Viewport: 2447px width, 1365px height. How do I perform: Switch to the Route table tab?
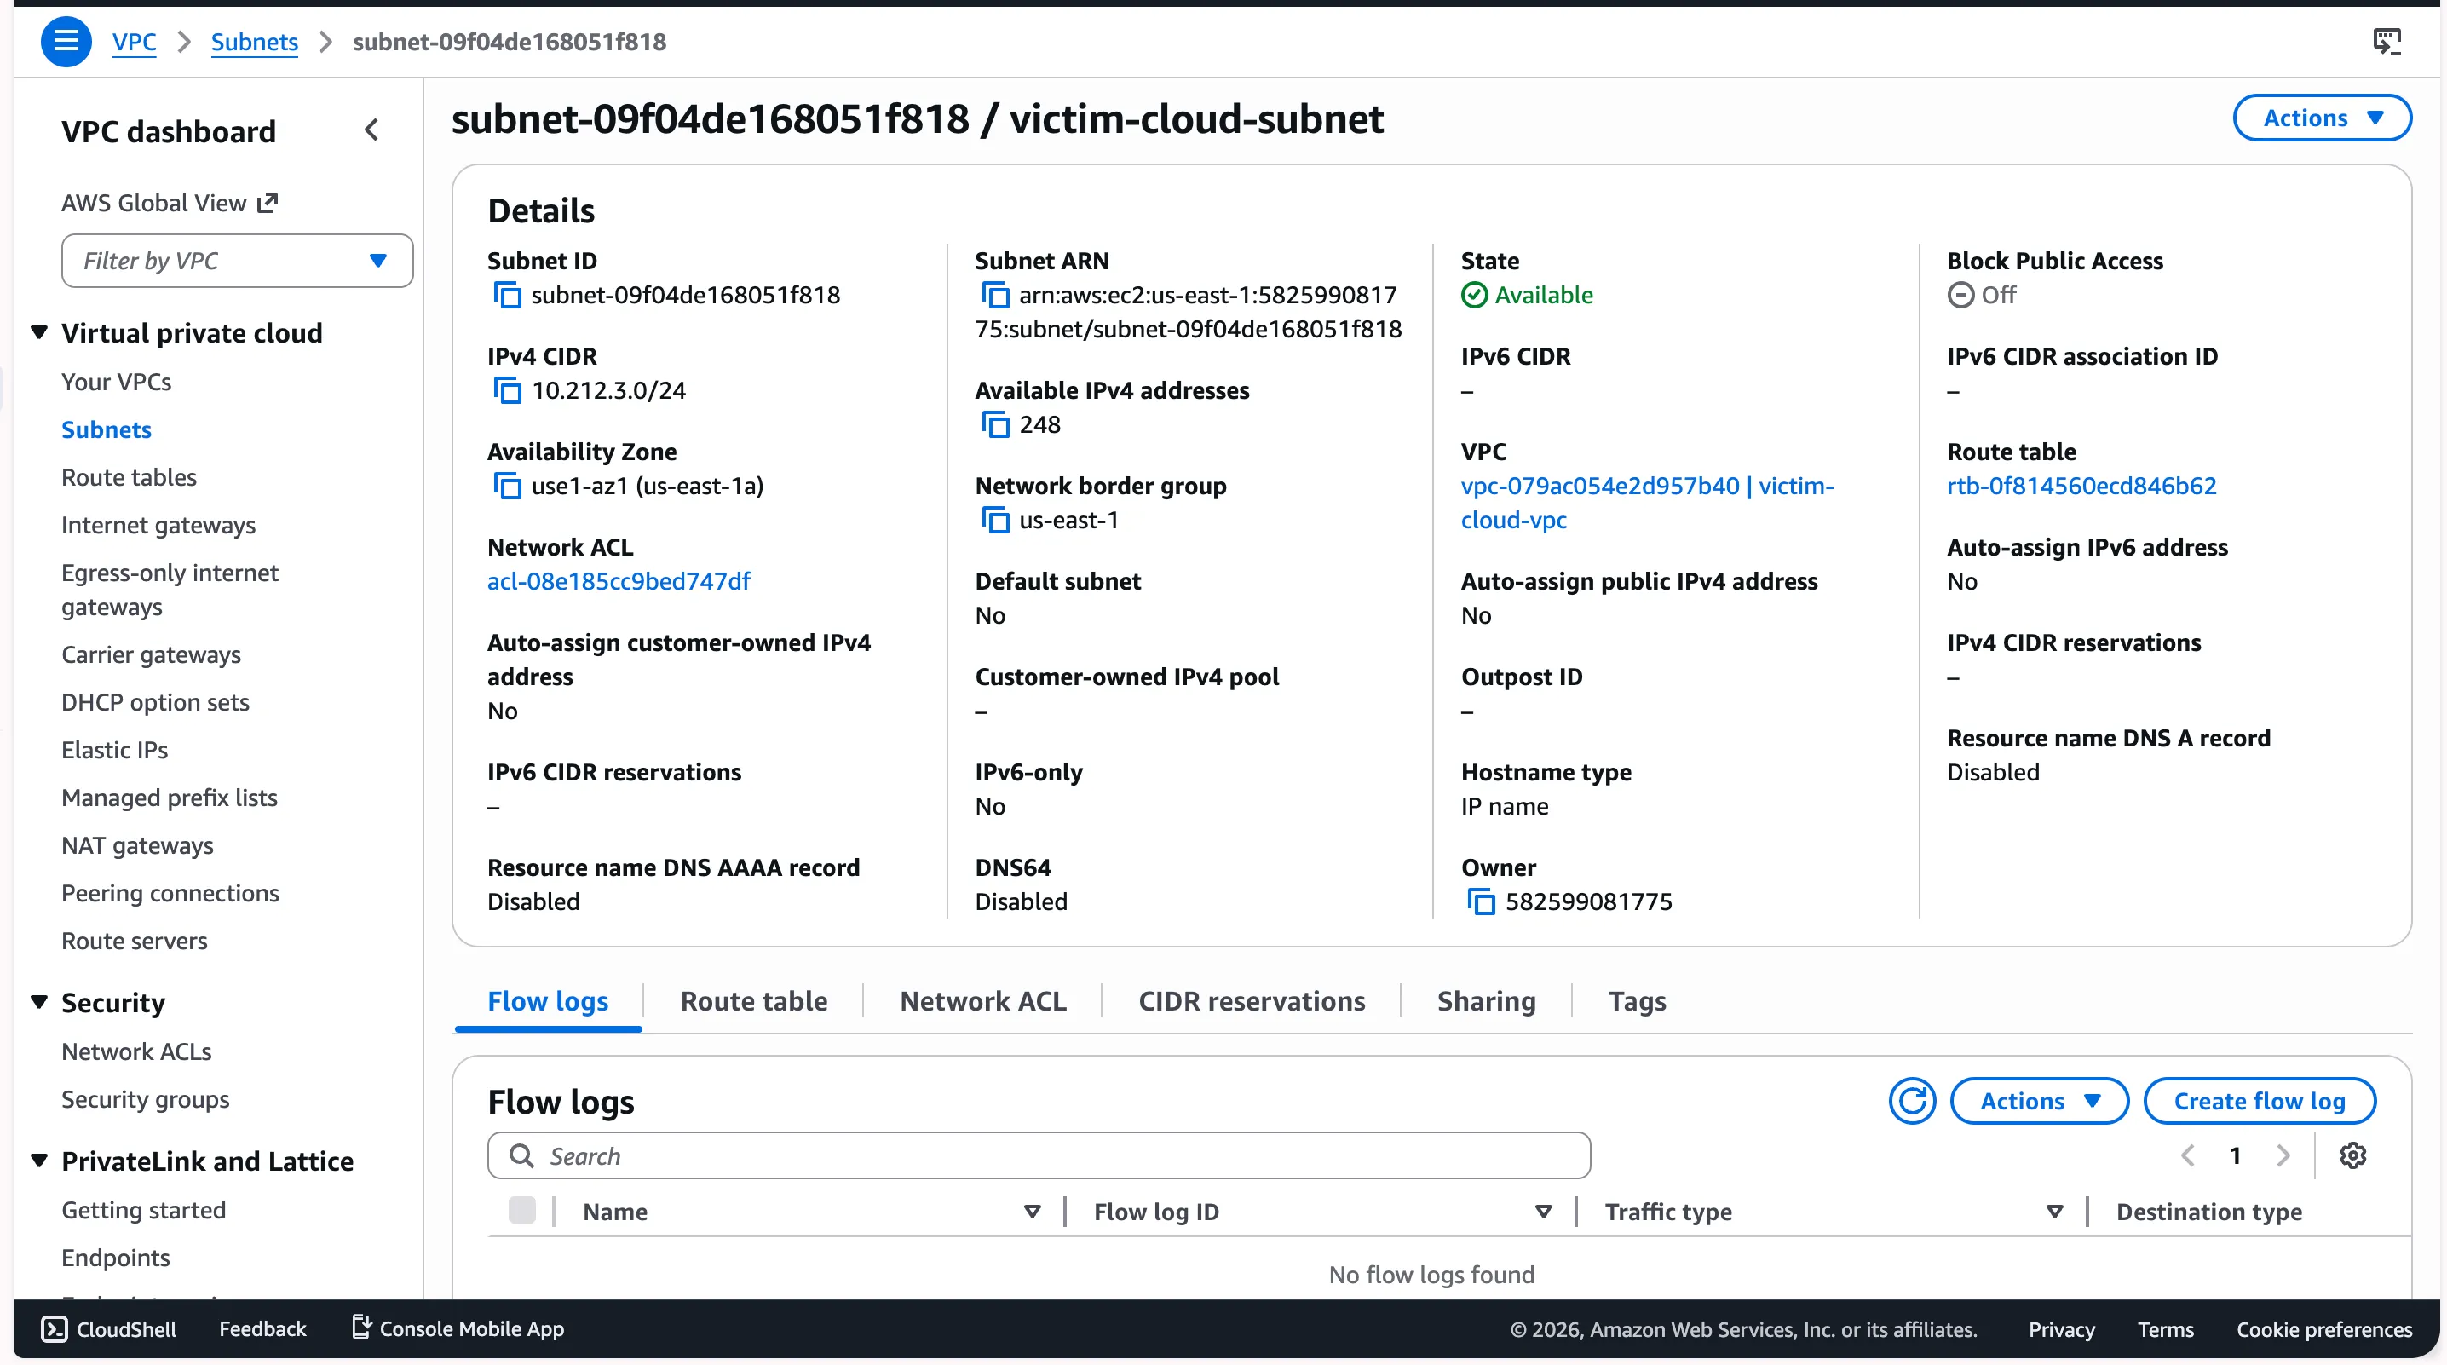(753, 1001)
